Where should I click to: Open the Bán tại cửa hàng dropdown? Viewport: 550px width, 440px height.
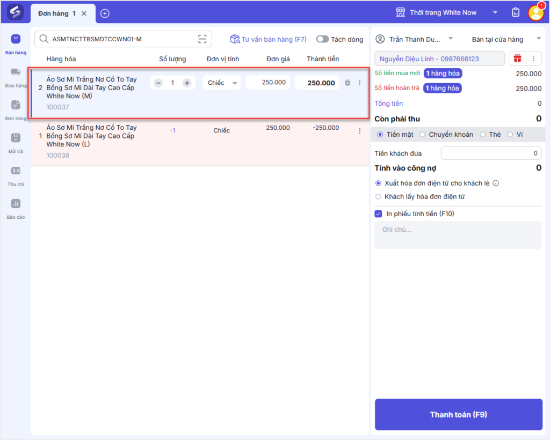click(x=506, y=39)
